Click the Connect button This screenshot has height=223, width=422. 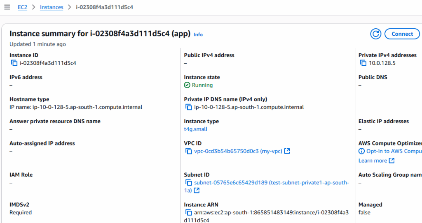[402, 34]
